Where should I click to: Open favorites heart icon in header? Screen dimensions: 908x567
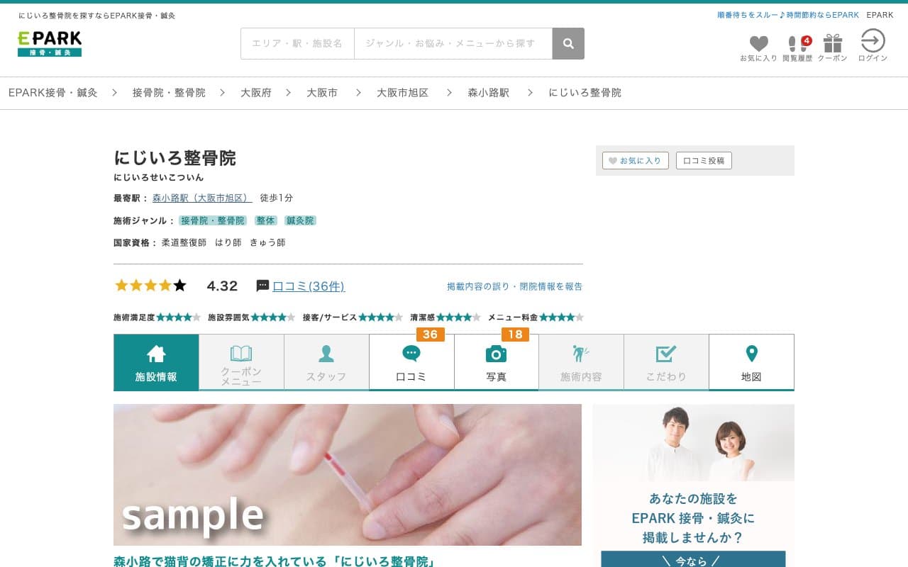[x=758, y=45]
